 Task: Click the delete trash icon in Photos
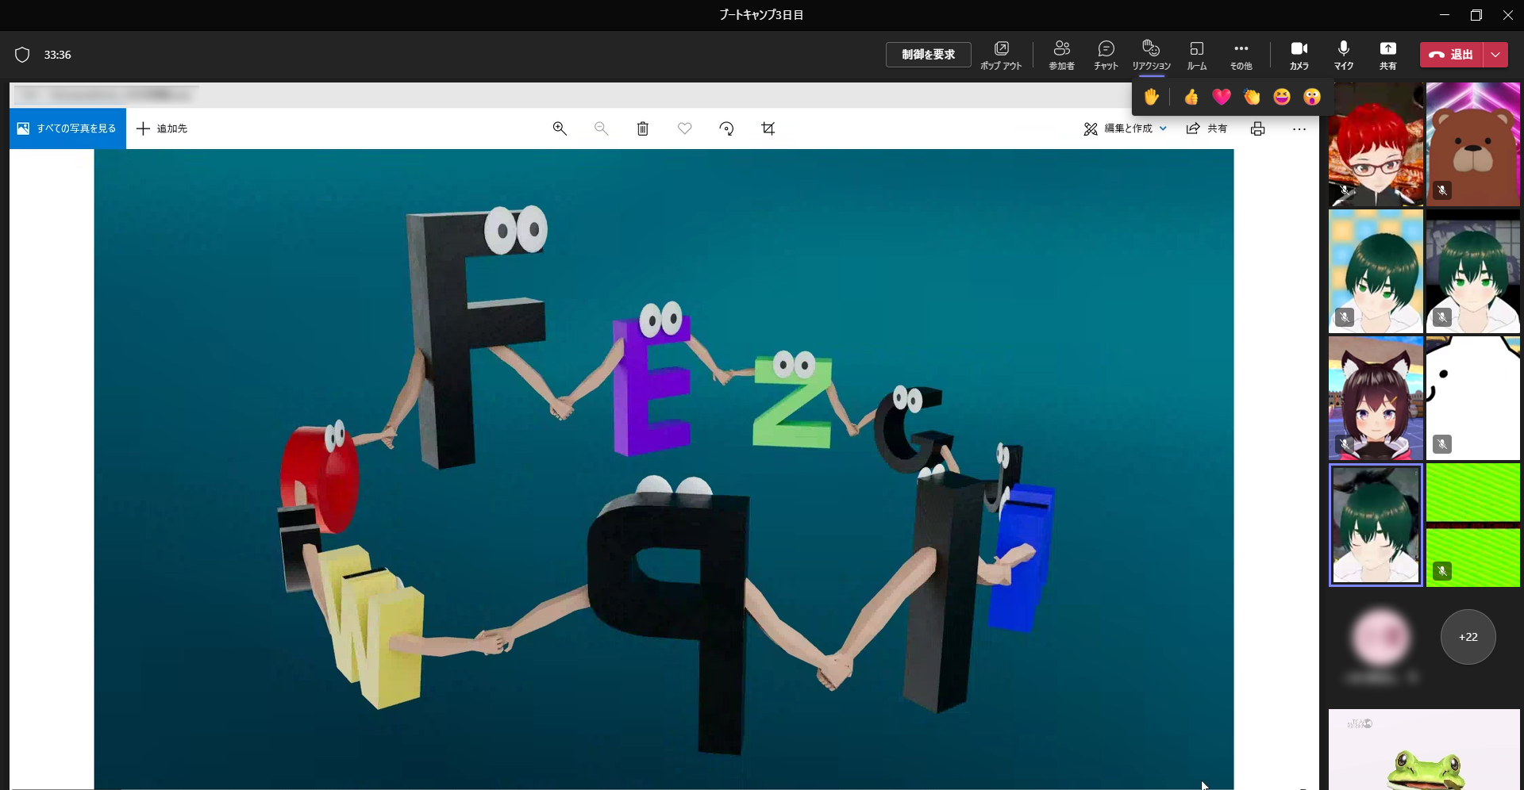[x=643, y=128]
